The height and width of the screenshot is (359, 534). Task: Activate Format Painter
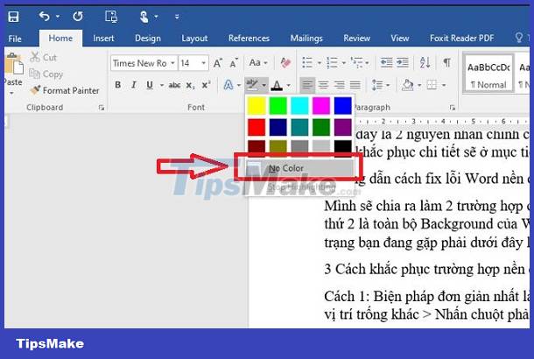[65, 90]
